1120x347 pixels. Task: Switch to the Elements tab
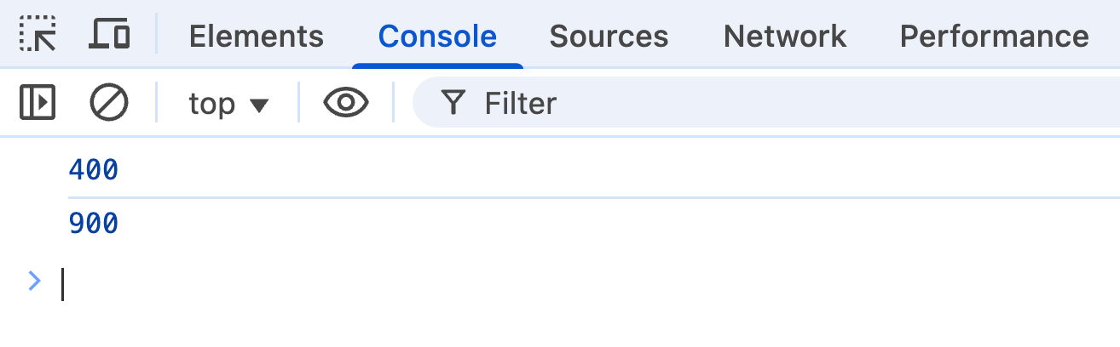(x=256, y=36)
